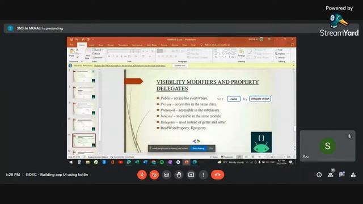Click the Arrange button in Drawing group

[x=241, y=53]
